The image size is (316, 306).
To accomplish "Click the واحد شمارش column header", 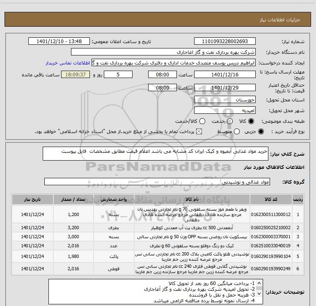I will tap(114, 200).
